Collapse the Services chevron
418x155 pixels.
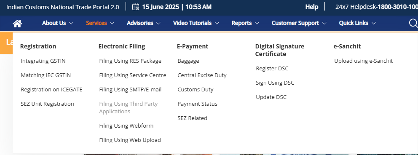(112, 23)
